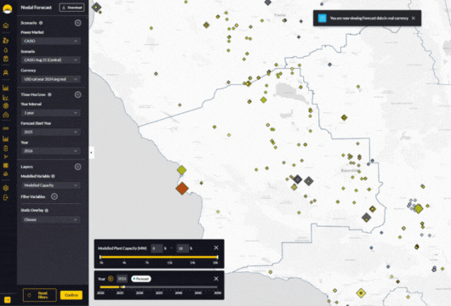The height and width of the screenshot is (306, 451).
Task: Click the Reset filters button
Action: [40, 295]
